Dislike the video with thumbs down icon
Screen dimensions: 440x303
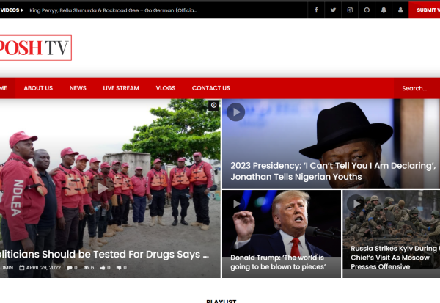[x=119, y=268]
